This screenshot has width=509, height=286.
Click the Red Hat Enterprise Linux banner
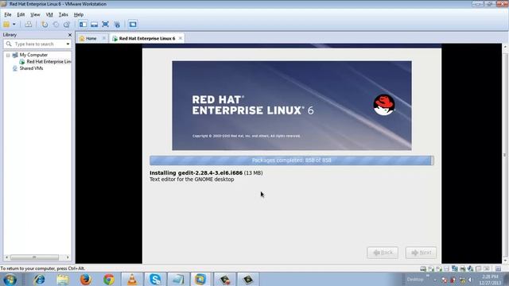292,106
